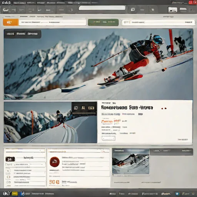Click the orange button below the toolbar
Image resolution: width=197 pixels, height=197 pixels.
[11, 22]
